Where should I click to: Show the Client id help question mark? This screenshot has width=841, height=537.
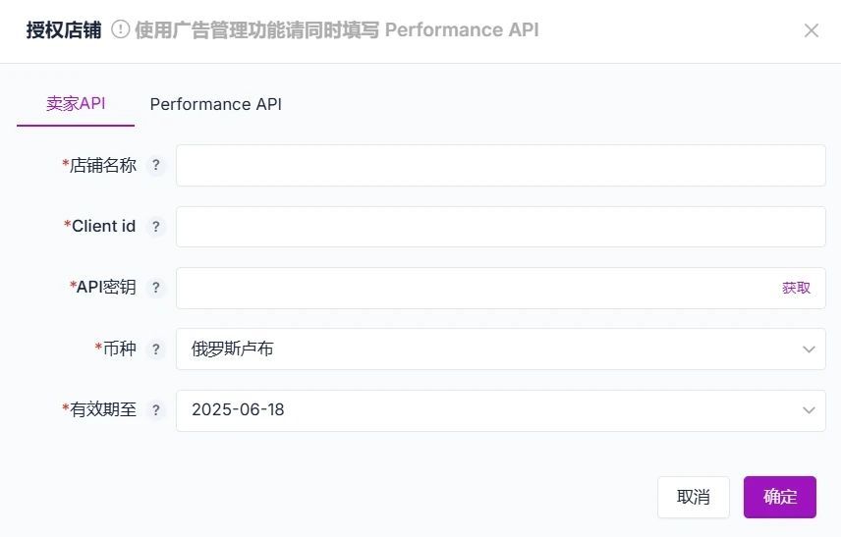(x=155, y=227)
